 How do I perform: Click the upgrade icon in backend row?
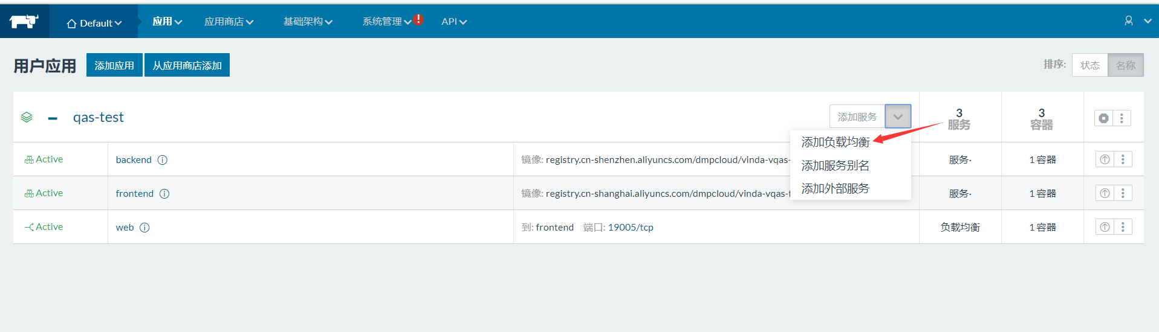(1105, 159)
